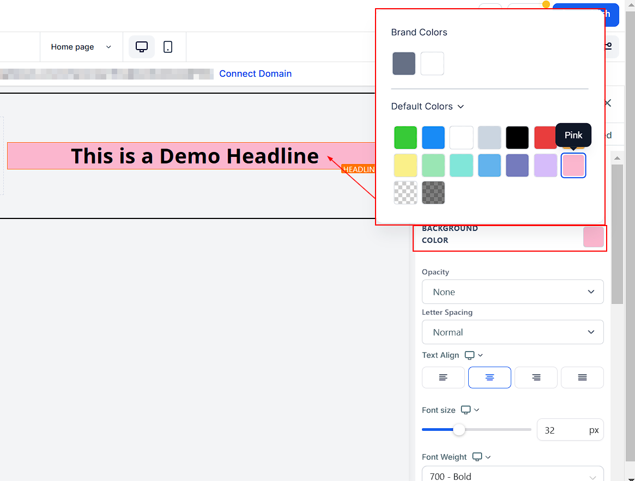Click the Connect Domain link
This screenshot has height=481, width=635.
(255, 74)
